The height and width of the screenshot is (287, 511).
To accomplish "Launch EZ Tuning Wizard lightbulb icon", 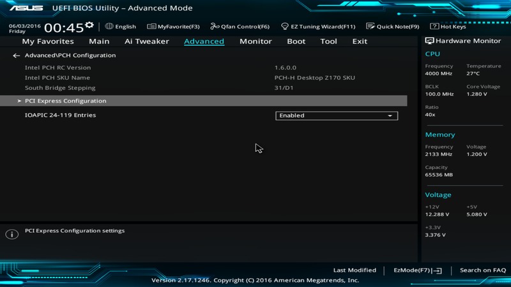I will click(284, 27).
